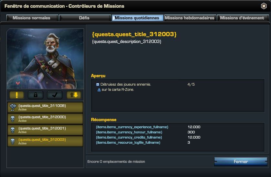
Task: Click the red chevron on the portrait
Action: click(18, 83)
